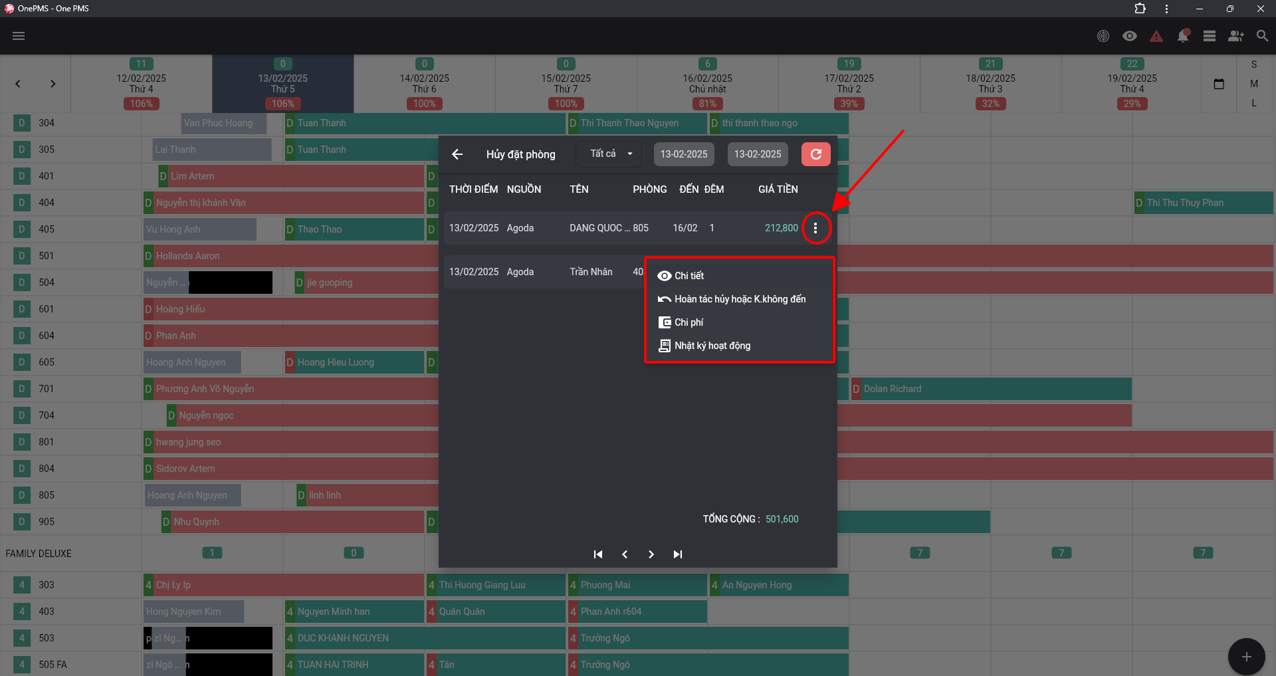Click the fingerprint icon in top bar

click(x=1103, y=36)
